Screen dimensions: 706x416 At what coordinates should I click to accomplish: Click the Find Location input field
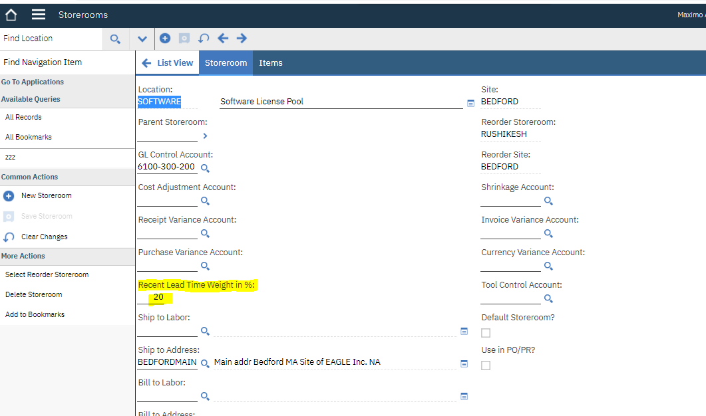tap(52, 39)
